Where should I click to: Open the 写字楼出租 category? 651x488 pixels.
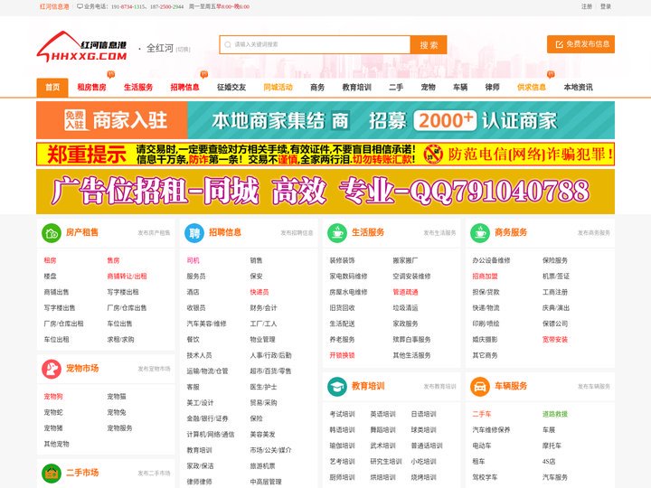pyautogui.click(x=123, y=292)
